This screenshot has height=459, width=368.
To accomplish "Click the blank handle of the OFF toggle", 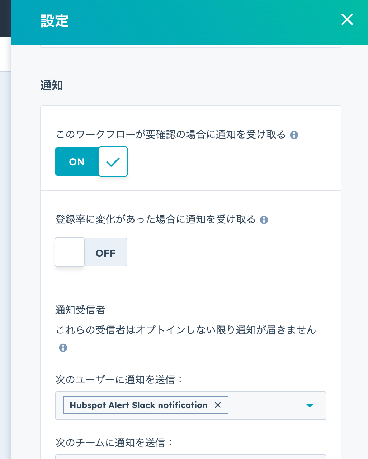I will [x=70, y=252].
